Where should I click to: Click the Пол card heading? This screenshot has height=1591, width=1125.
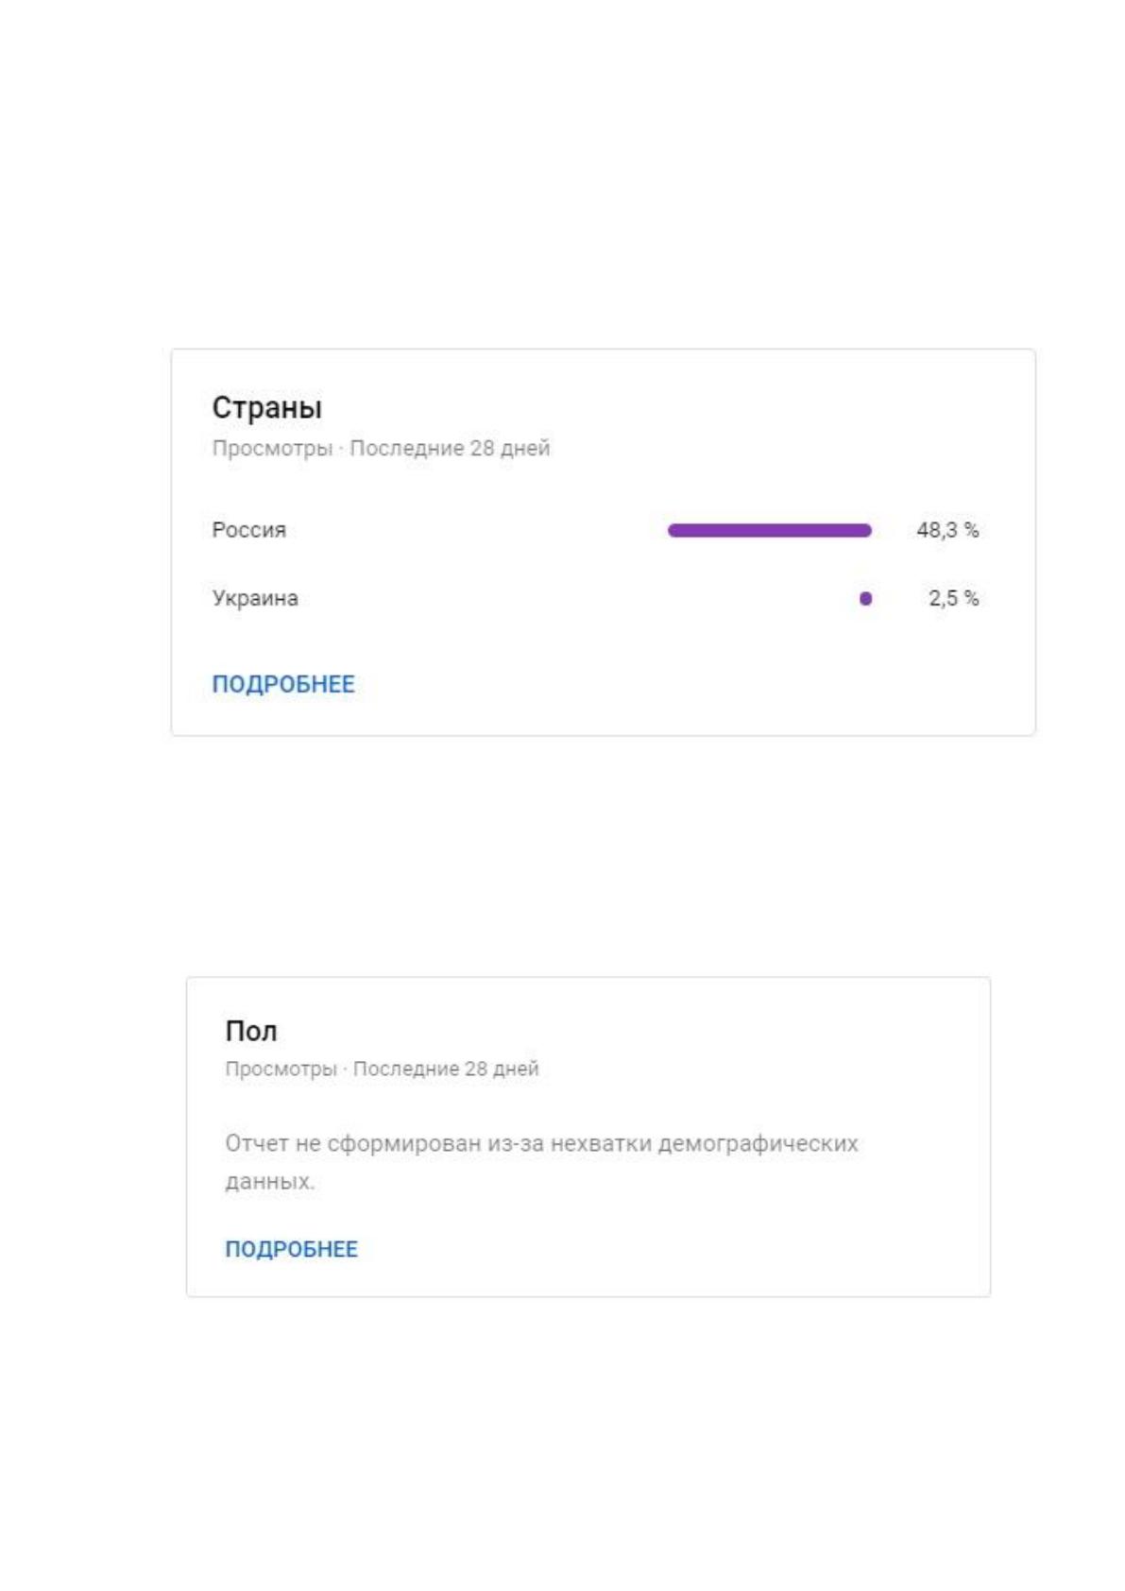click(x=250, y=1031)
